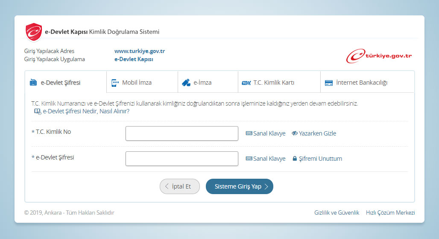Viewport: 439px width, 239px height.
Task: Open the e-Devlet Kapısı application link
Action: [134, 59]
